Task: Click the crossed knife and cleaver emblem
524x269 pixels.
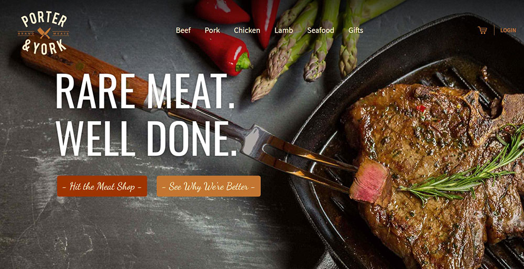Action: (x=44, y=33)
